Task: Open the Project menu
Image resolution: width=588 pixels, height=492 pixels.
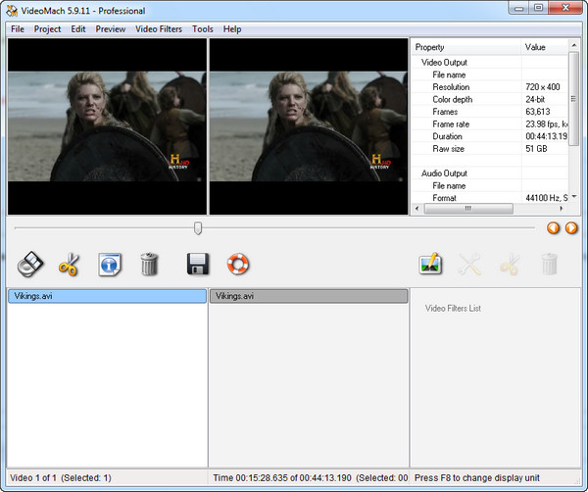Action: 47,29
